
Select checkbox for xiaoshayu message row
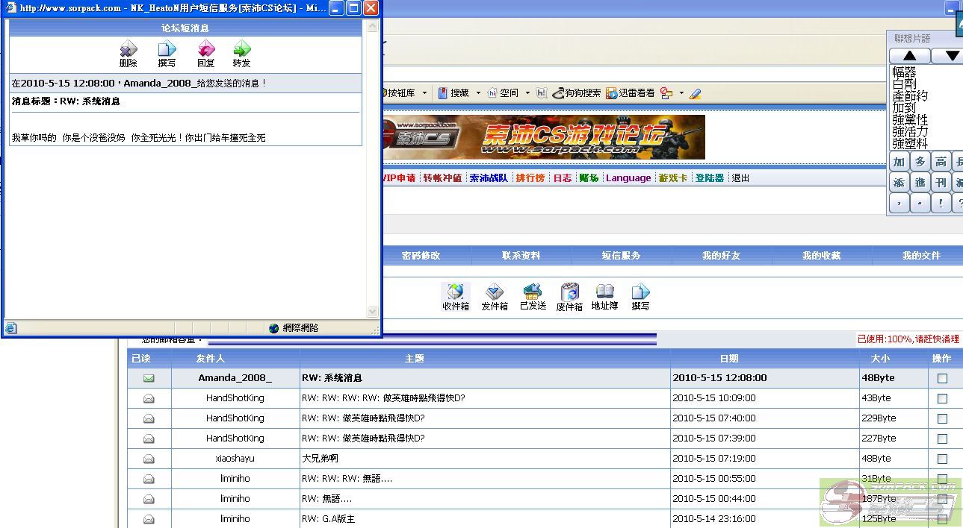tap(942, 459)
